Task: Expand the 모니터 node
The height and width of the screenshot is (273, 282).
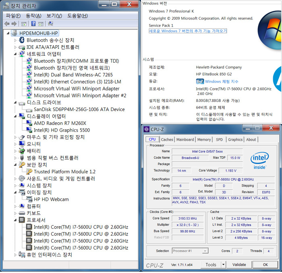Action: click(15, 144)
